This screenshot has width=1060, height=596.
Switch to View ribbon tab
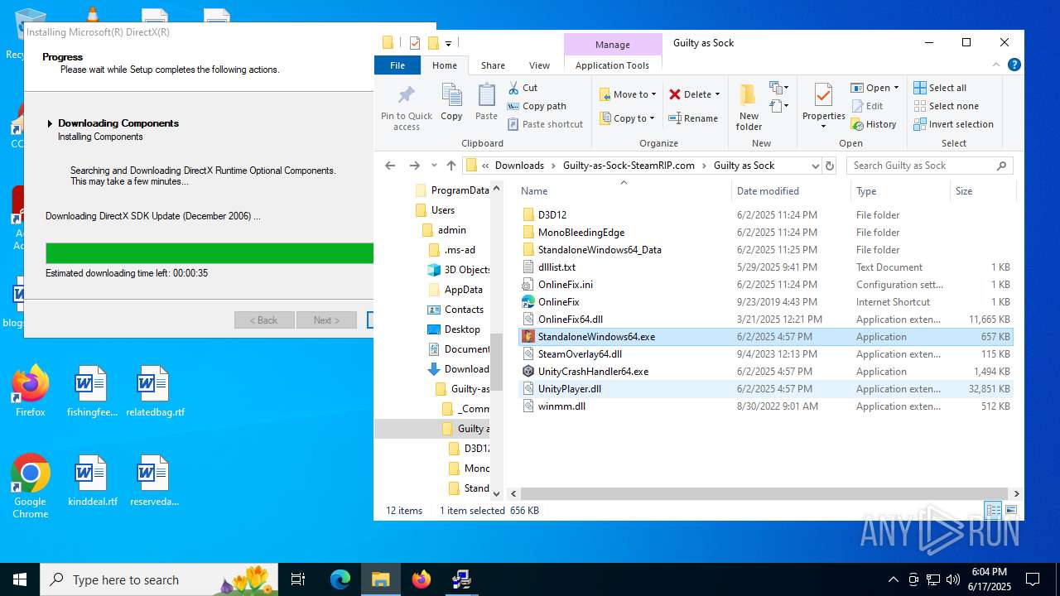539,65
